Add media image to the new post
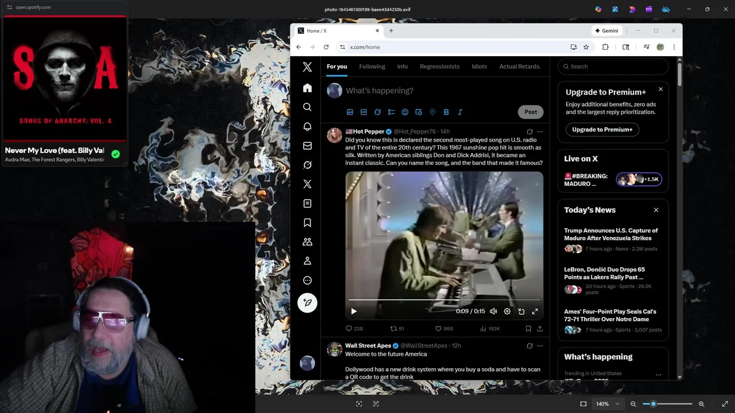The height and width of the screenshot is (413, 735). [x=350, y=112]
